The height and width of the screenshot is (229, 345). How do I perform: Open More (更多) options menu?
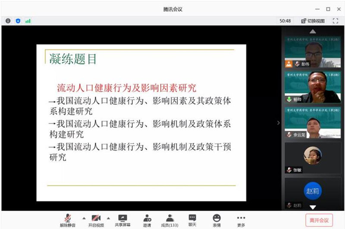241,220
